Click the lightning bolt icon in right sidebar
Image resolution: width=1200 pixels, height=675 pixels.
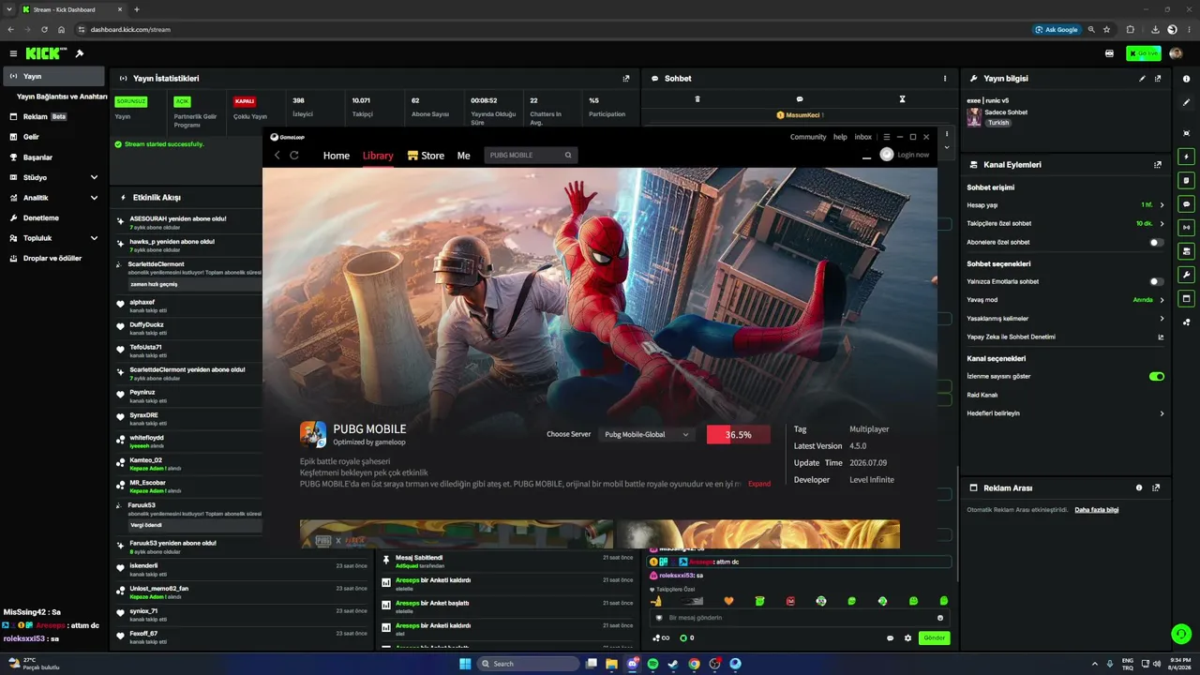pyautogui.click(x=1187, y=157)
